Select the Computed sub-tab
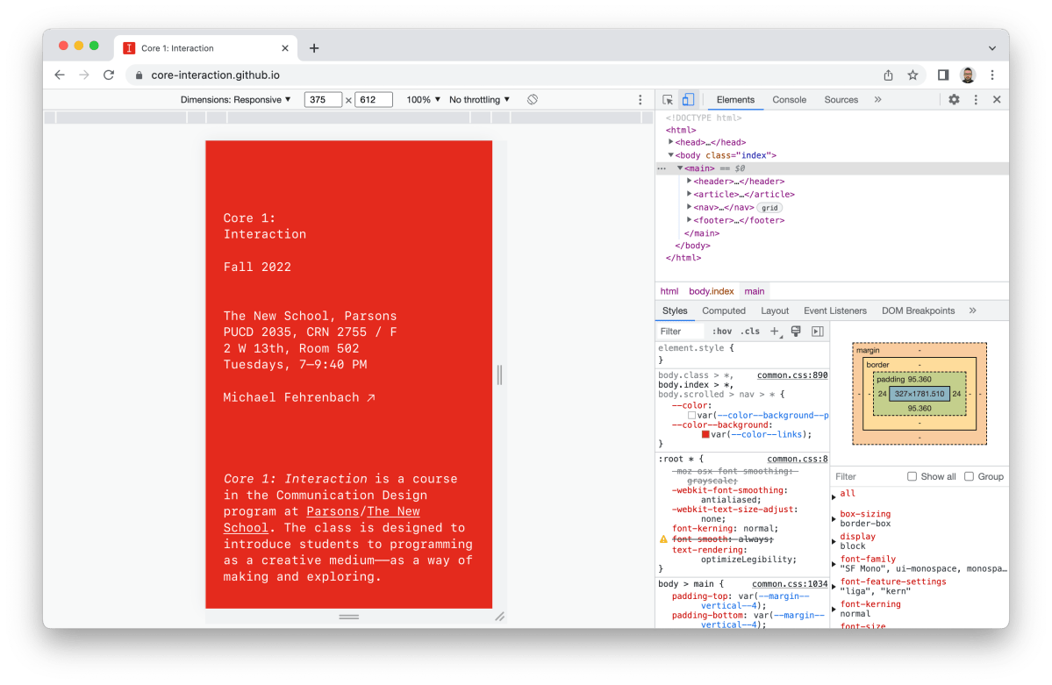Image resolution: width=1052 pixels, height=685 pixels. (724, 310)
